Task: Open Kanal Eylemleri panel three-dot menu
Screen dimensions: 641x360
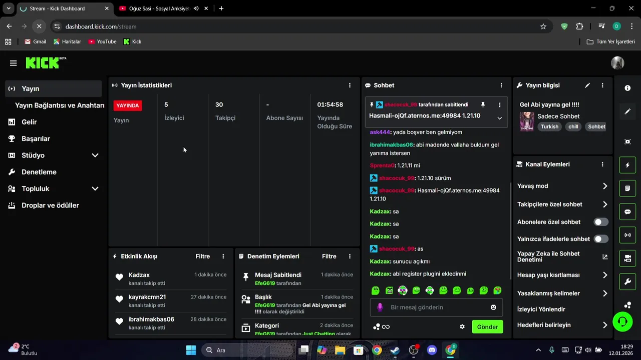Action: click(602, 164)
